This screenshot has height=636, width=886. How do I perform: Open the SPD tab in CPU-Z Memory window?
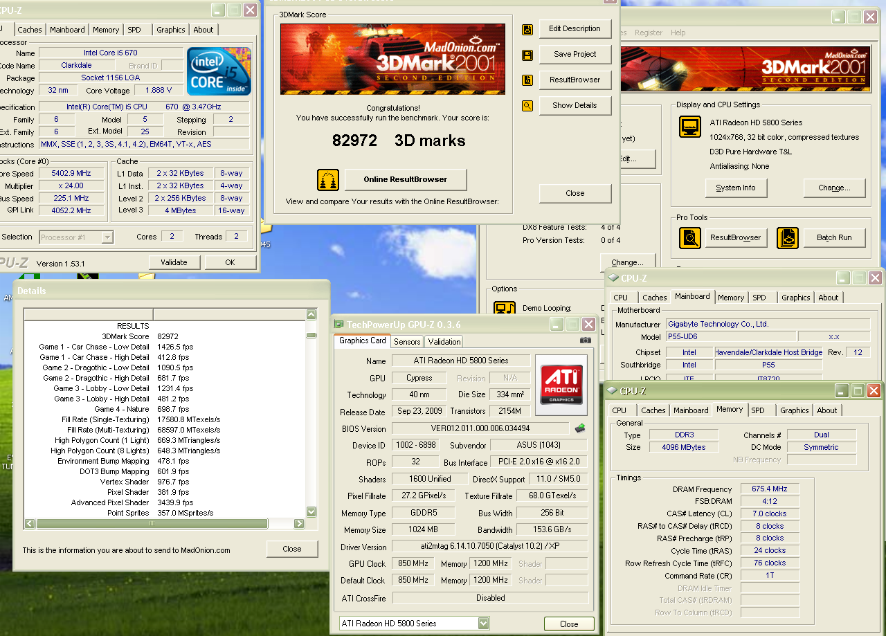coord(758,410)
